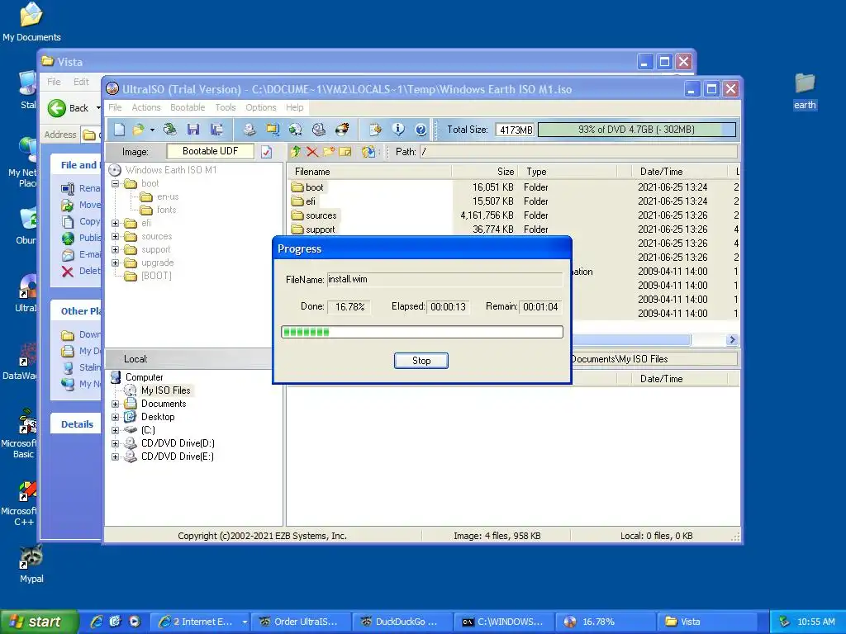Screen dimensions: 846x634
Task: Click the Filename column header
Action: 369,172
